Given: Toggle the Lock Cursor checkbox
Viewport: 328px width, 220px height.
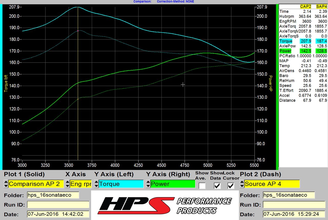Looking at the screenshot, I should tap(231, 186).
